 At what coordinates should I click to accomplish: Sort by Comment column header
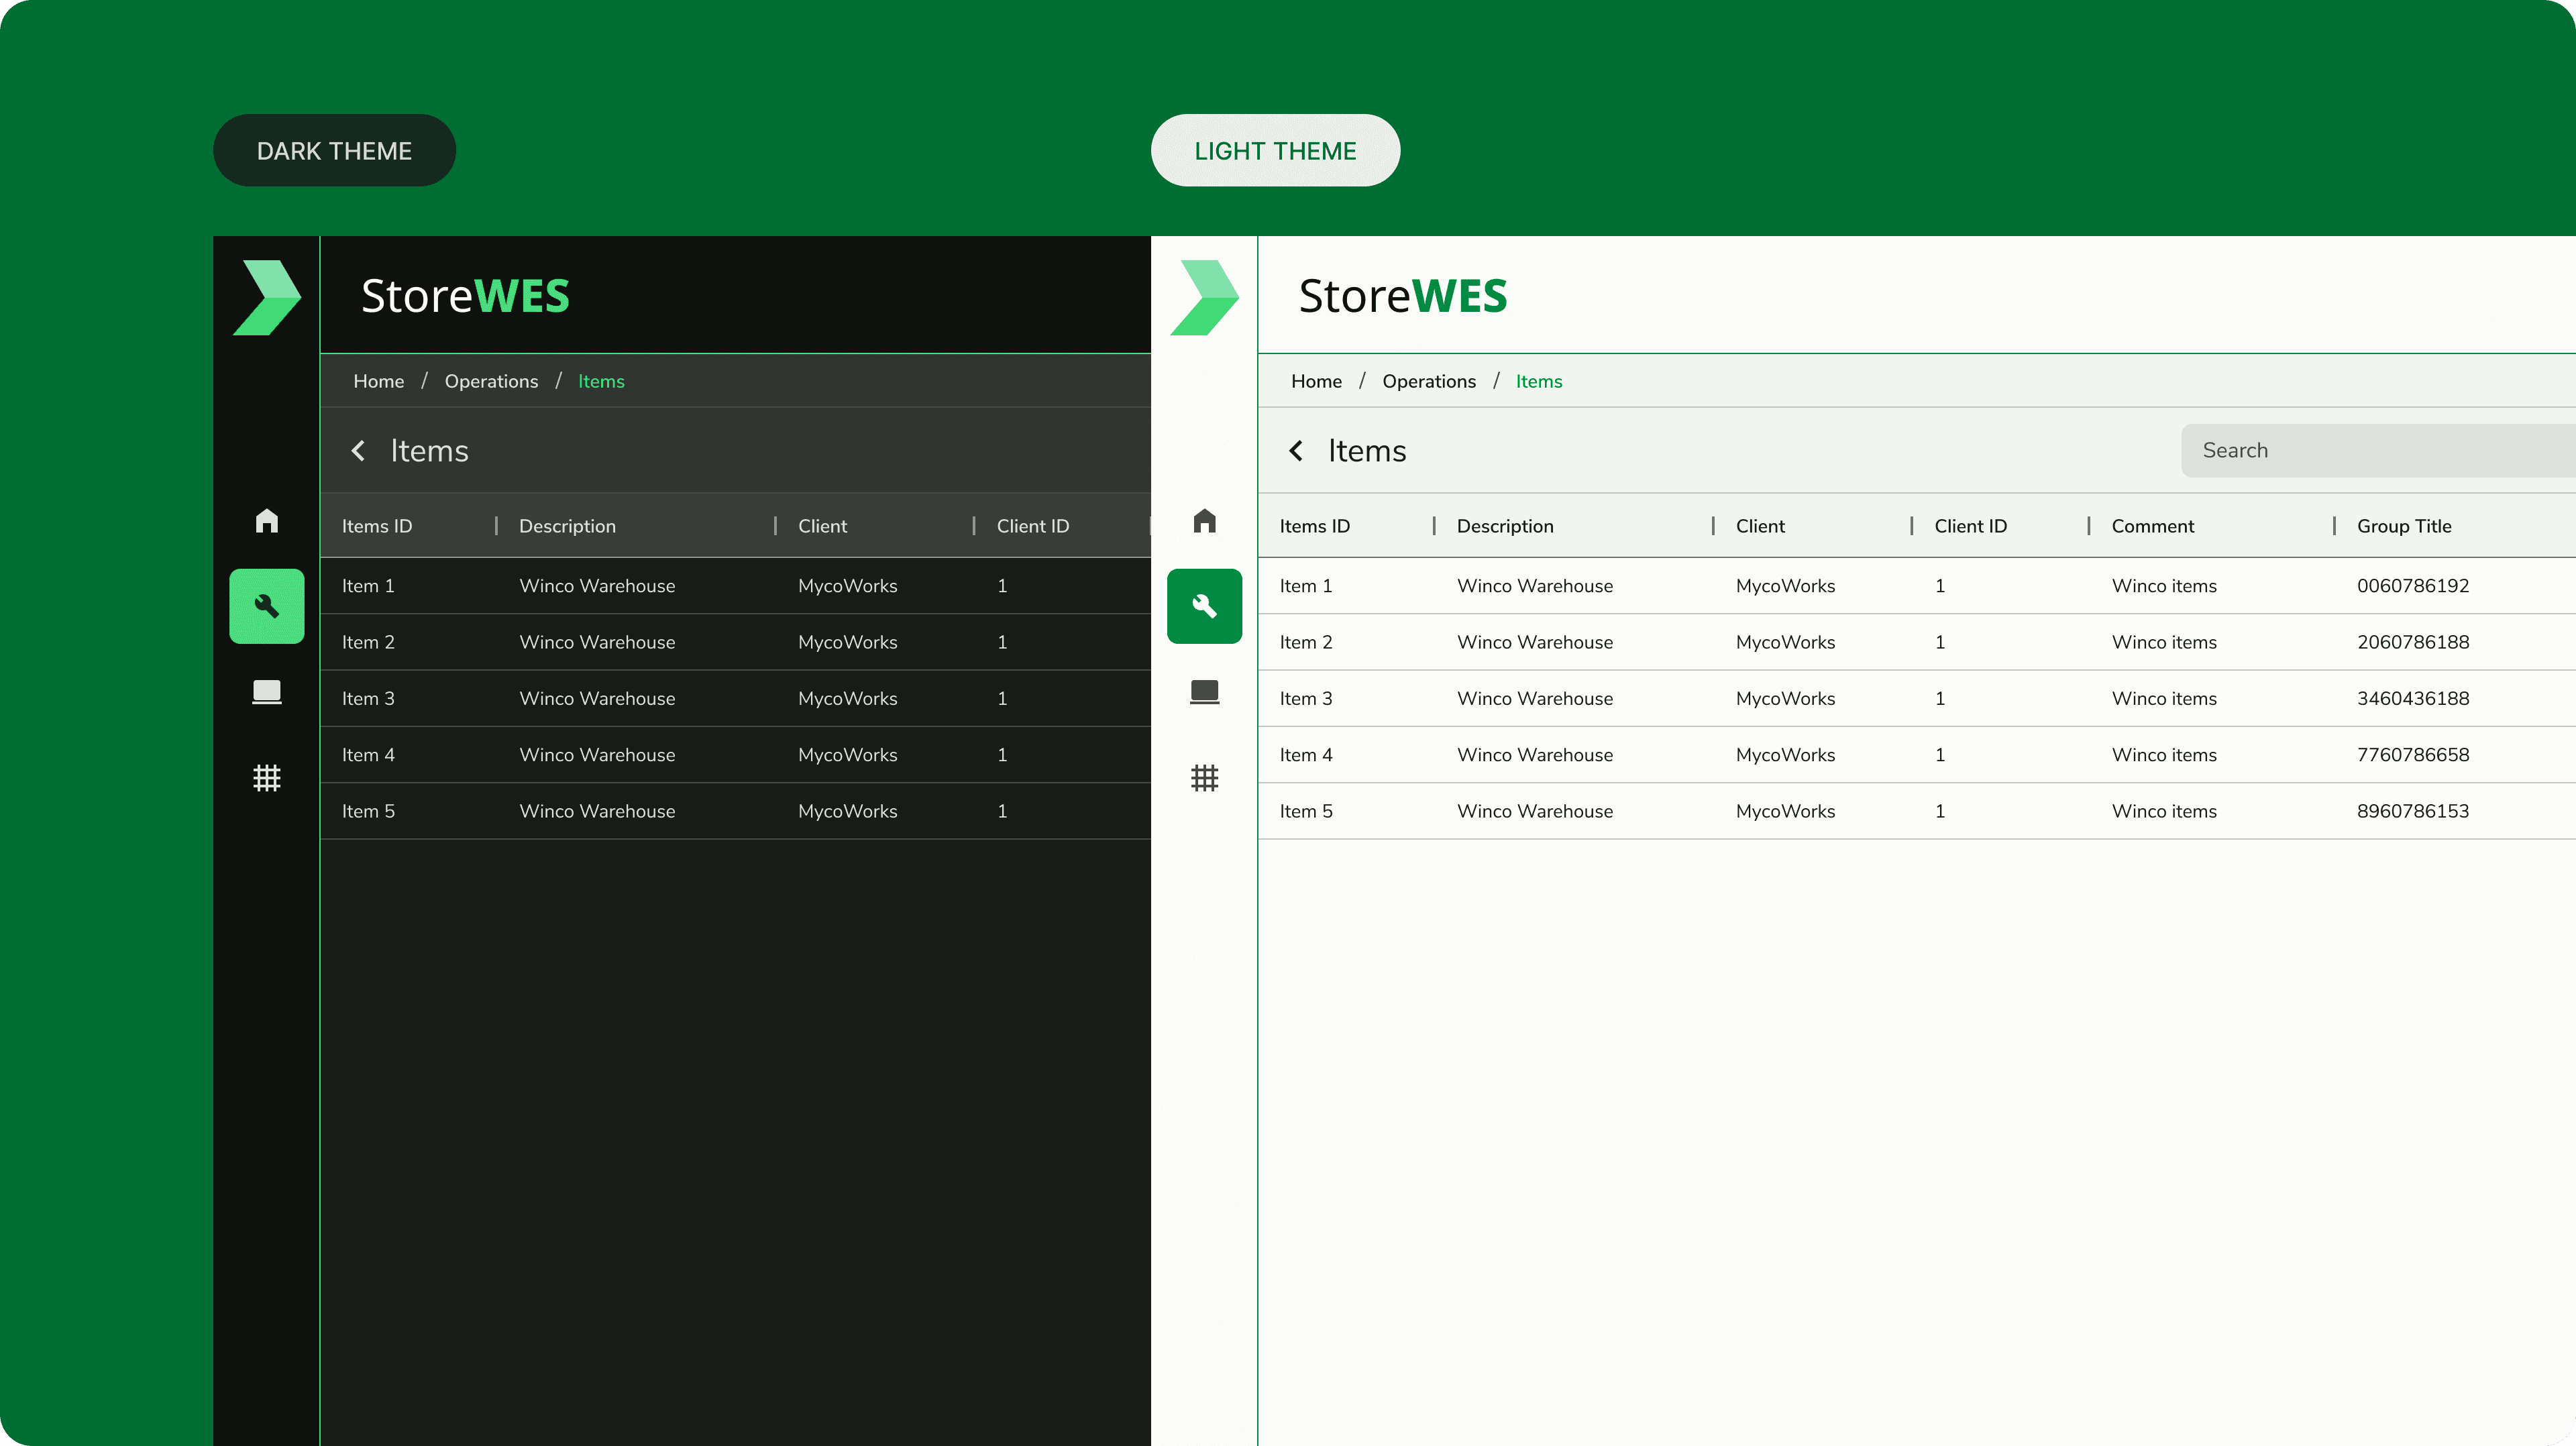click(2152, 527)
